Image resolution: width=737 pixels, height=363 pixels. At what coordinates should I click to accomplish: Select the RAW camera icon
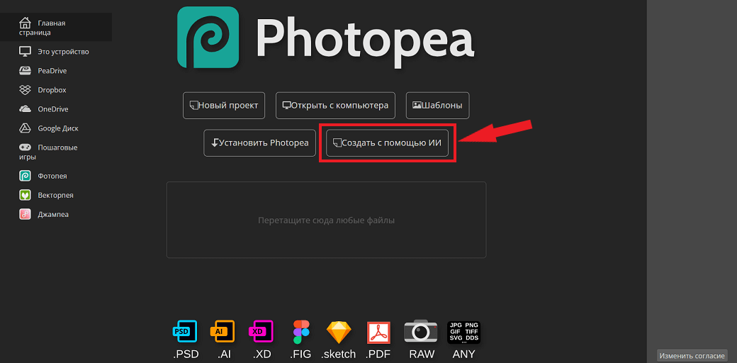click(x=421, y=331)
